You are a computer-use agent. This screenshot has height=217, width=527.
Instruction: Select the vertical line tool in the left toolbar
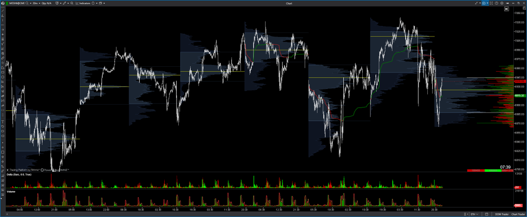pos(3,20)
